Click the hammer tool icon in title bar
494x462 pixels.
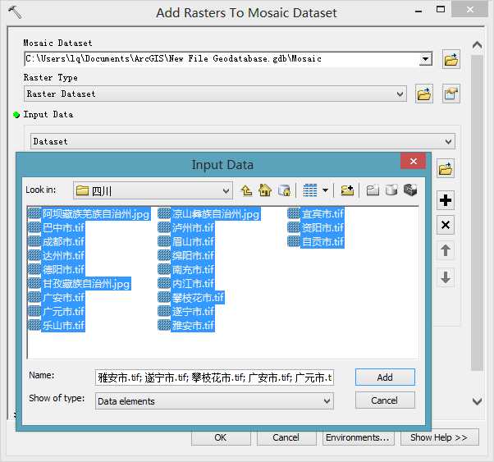[15, 12]
